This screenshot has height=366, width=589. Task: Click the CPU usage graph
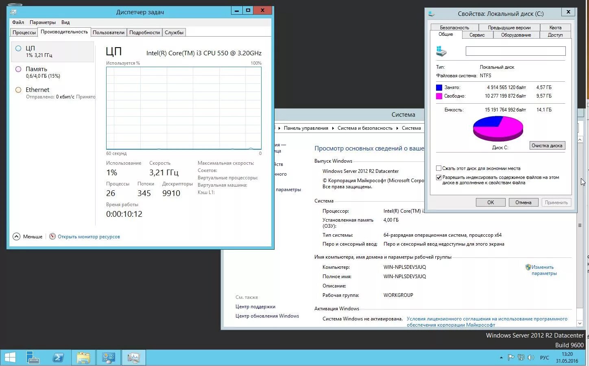(x=184, y=108)
